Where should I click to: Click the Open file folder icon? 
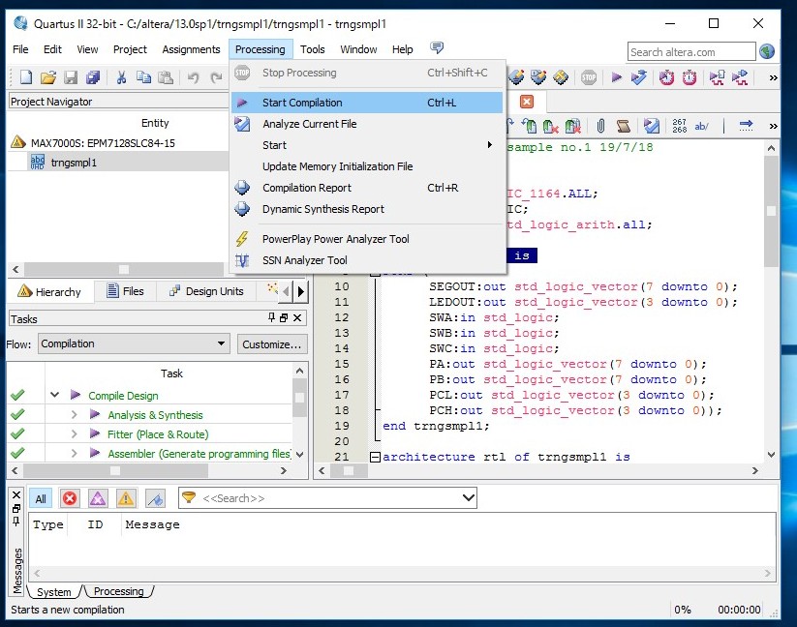pos(48,77)
